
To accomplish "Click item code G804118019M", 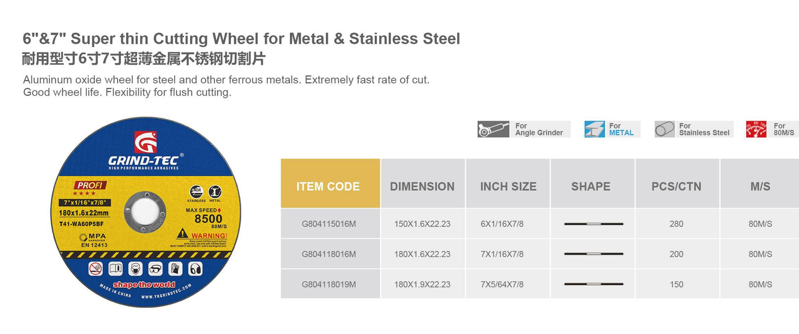I will (x=329, y=284).
